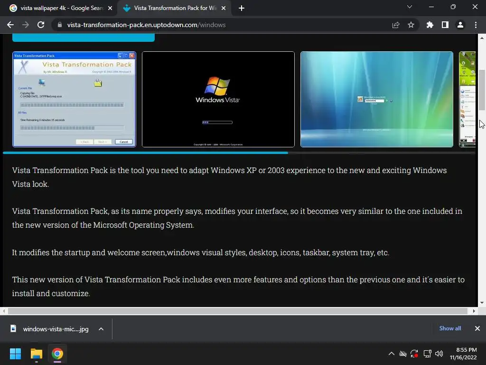486x365 pixels.
Task: Open the Vista Transformation Pack installer screenshot
Action: 74,99
